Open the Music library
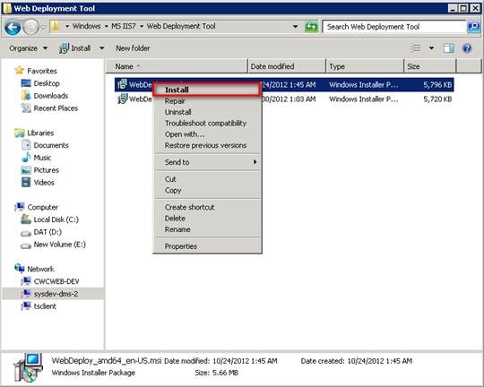 click(x=42, y=158)
